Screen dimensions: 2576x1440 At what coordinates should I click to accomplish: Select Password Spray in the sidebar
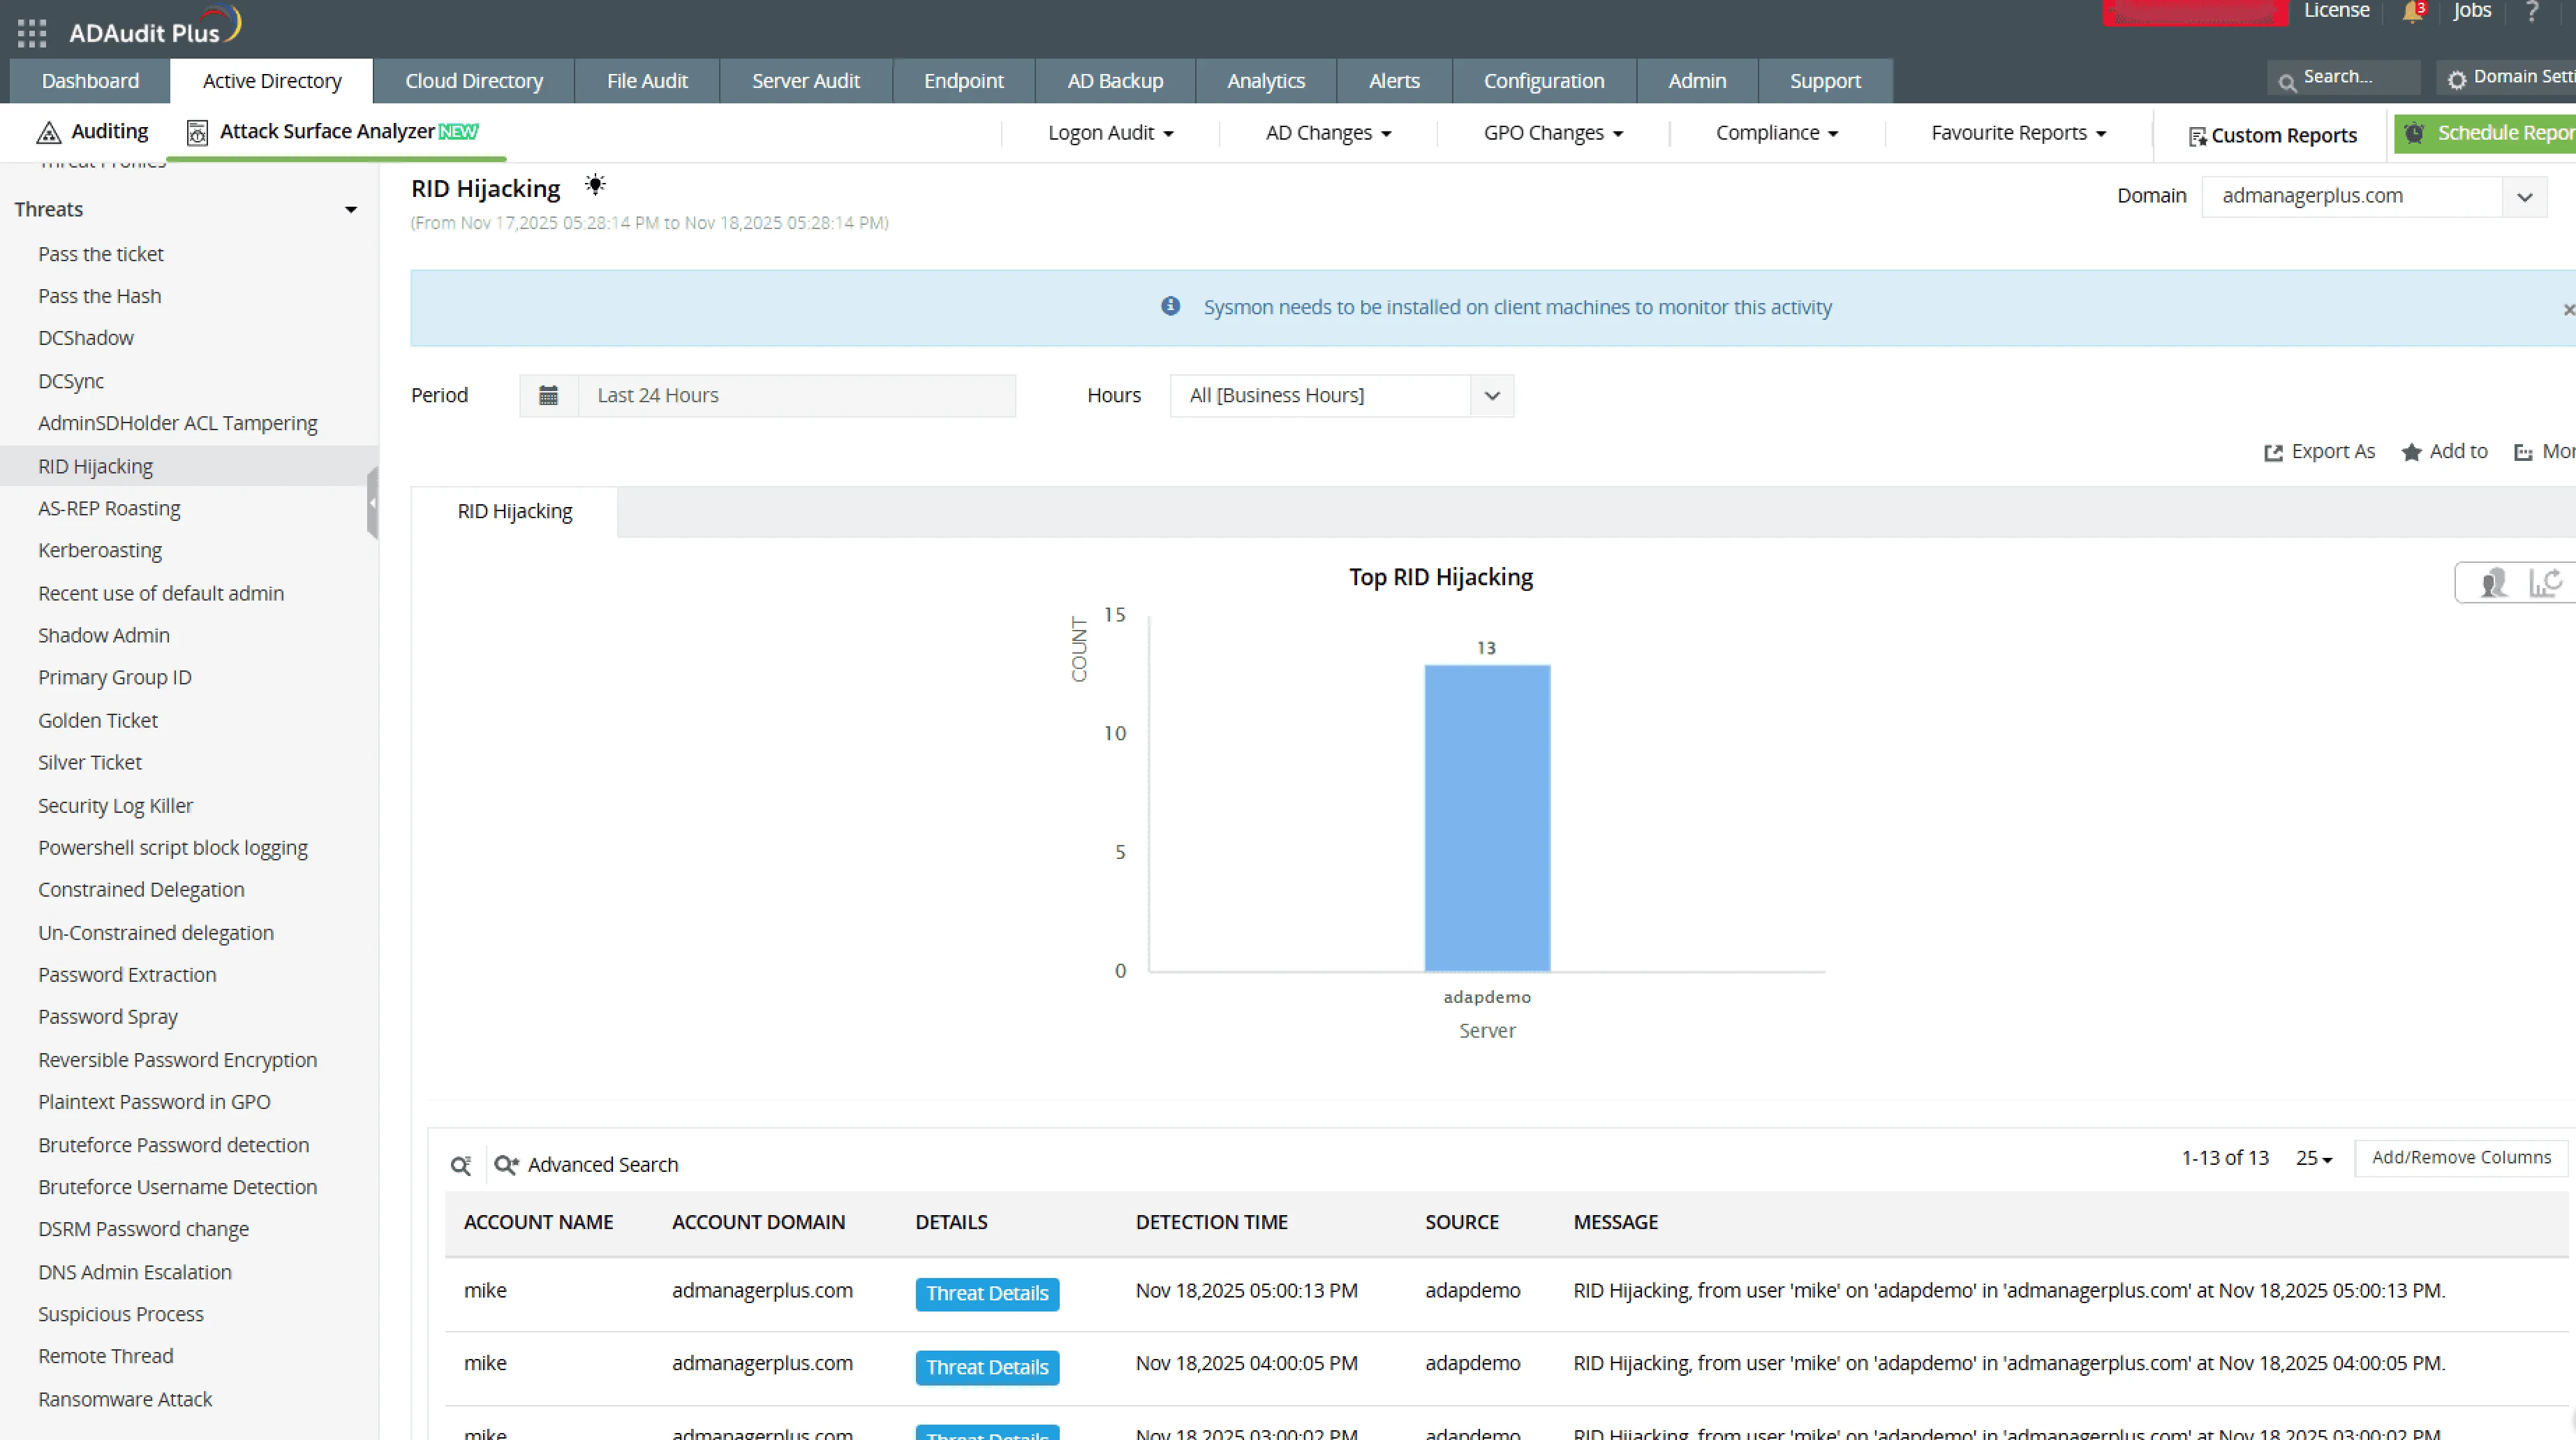pos(108,1017)
